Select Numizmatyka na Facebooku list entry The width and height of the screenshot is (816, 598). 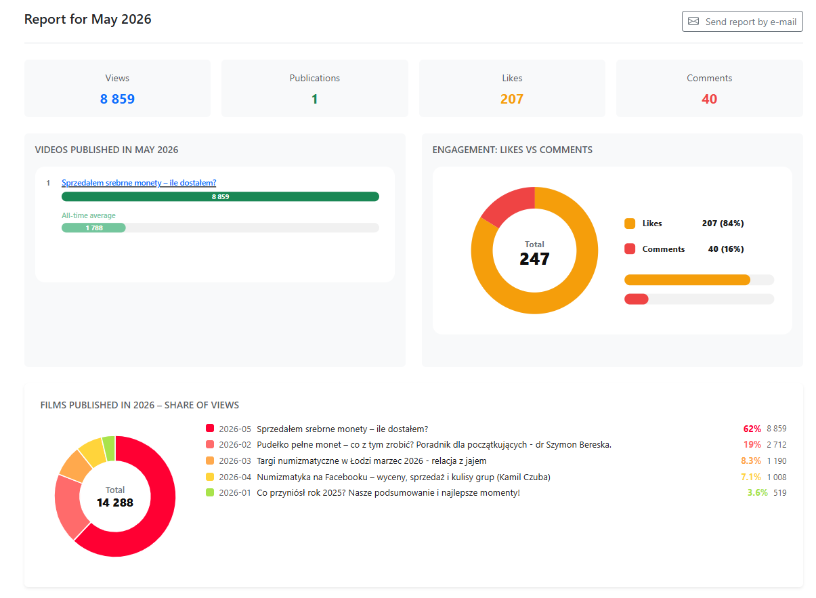click(496, 477)
